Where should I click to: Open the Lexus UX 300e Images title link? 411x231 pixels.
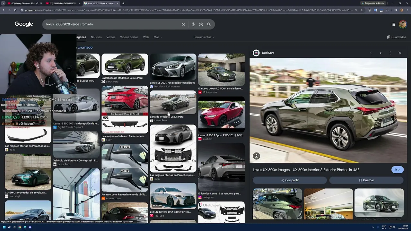tap(306, 170)
